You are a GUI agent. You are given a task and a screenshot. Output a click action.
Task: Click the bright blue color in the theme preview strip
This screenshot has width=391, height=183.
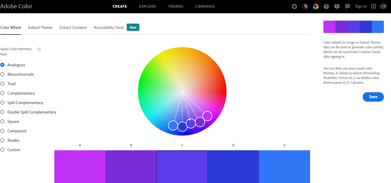click(x=378, y=27)
